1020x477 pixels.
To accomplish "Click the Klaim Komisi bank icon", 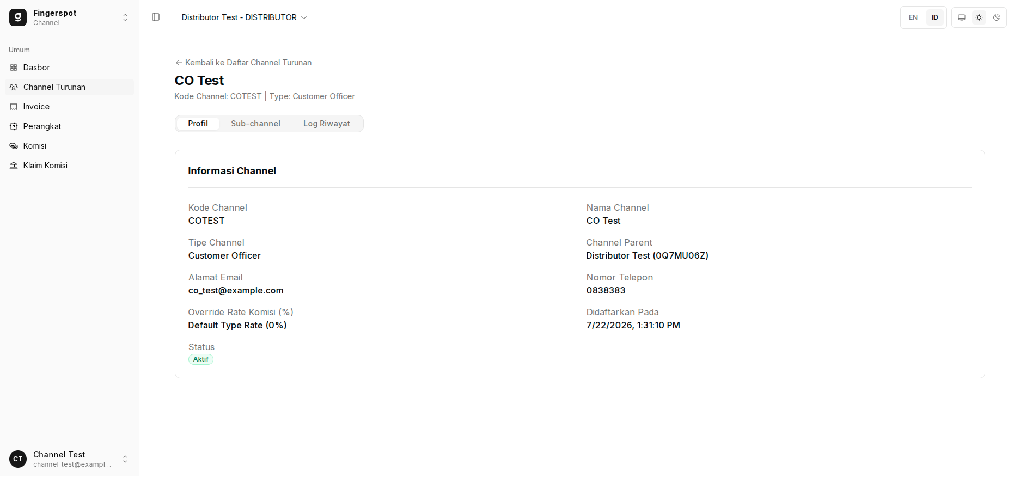I will 14,166.
